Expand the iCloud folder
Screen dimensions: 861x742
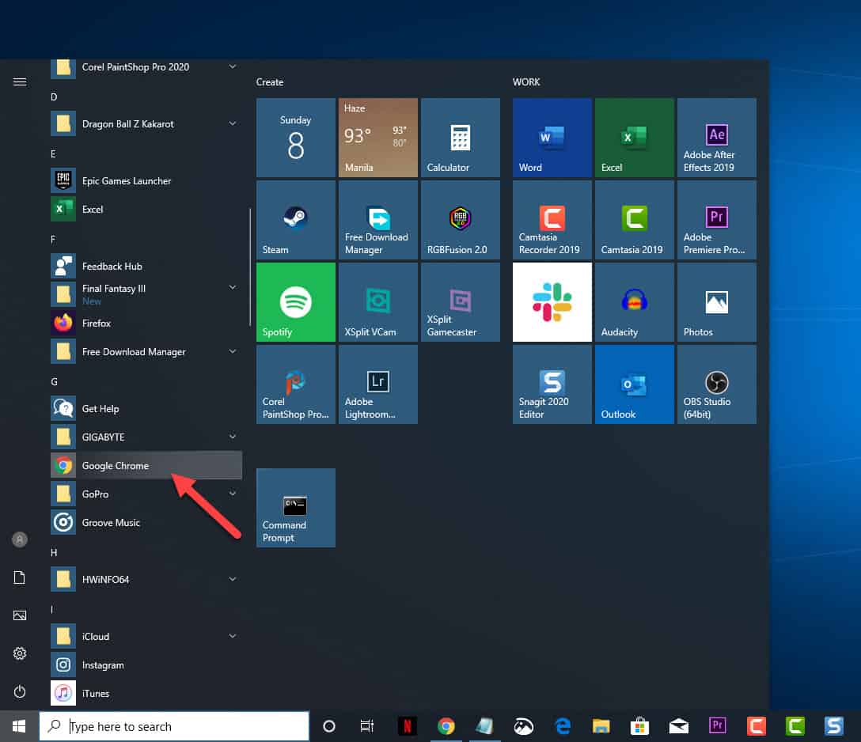pyautogui.click(x=146, y=637)
